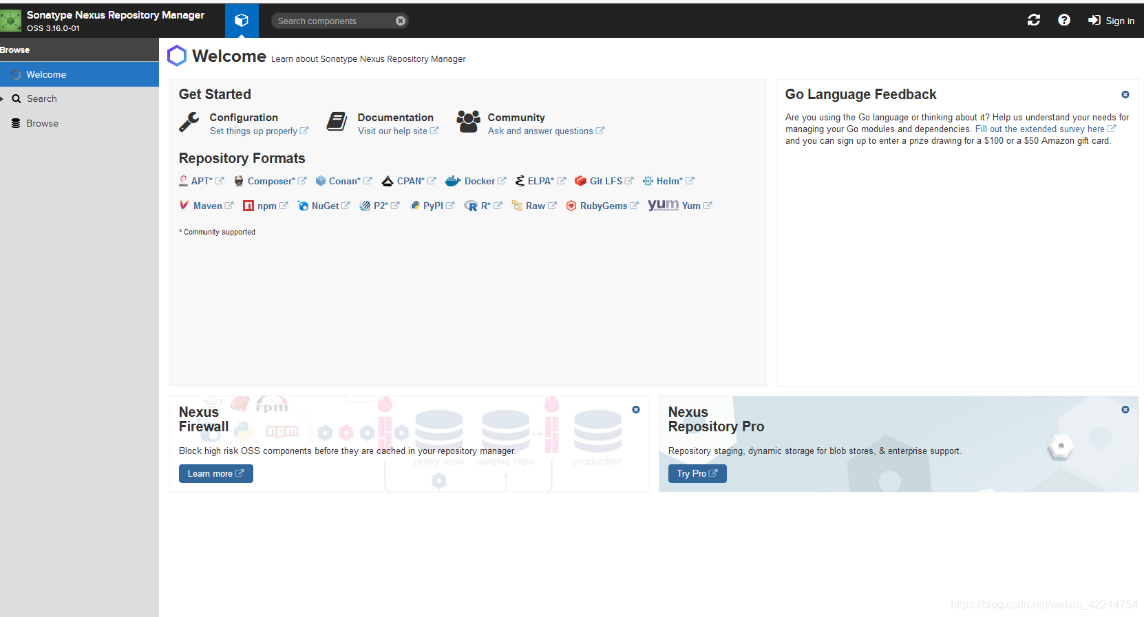Open the Visit our help site link
Screen dimensions: 1144x617
[x=398, y=131]
